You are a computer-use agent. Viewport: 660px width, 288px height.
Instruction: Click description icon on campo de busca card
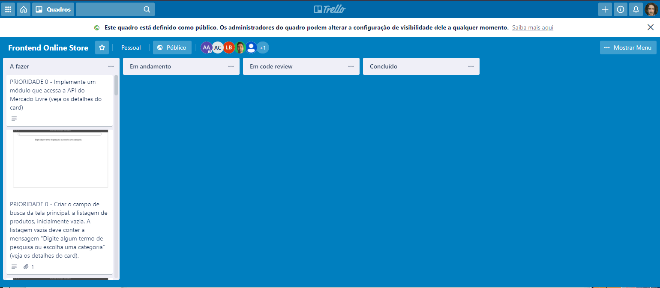point(14,267)
